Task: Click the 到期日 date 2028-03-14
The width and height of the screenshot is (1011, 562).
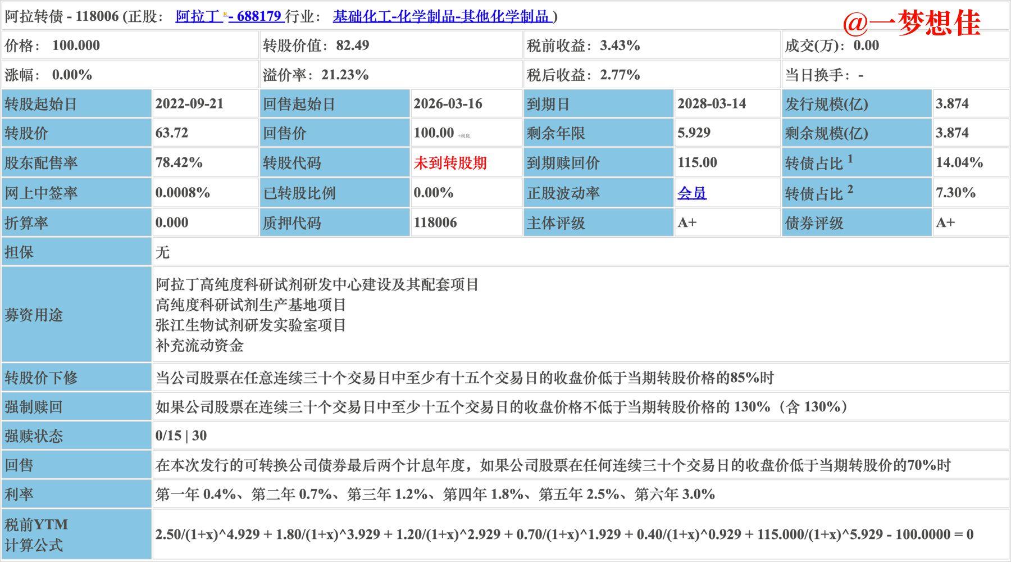Action: 712,104
